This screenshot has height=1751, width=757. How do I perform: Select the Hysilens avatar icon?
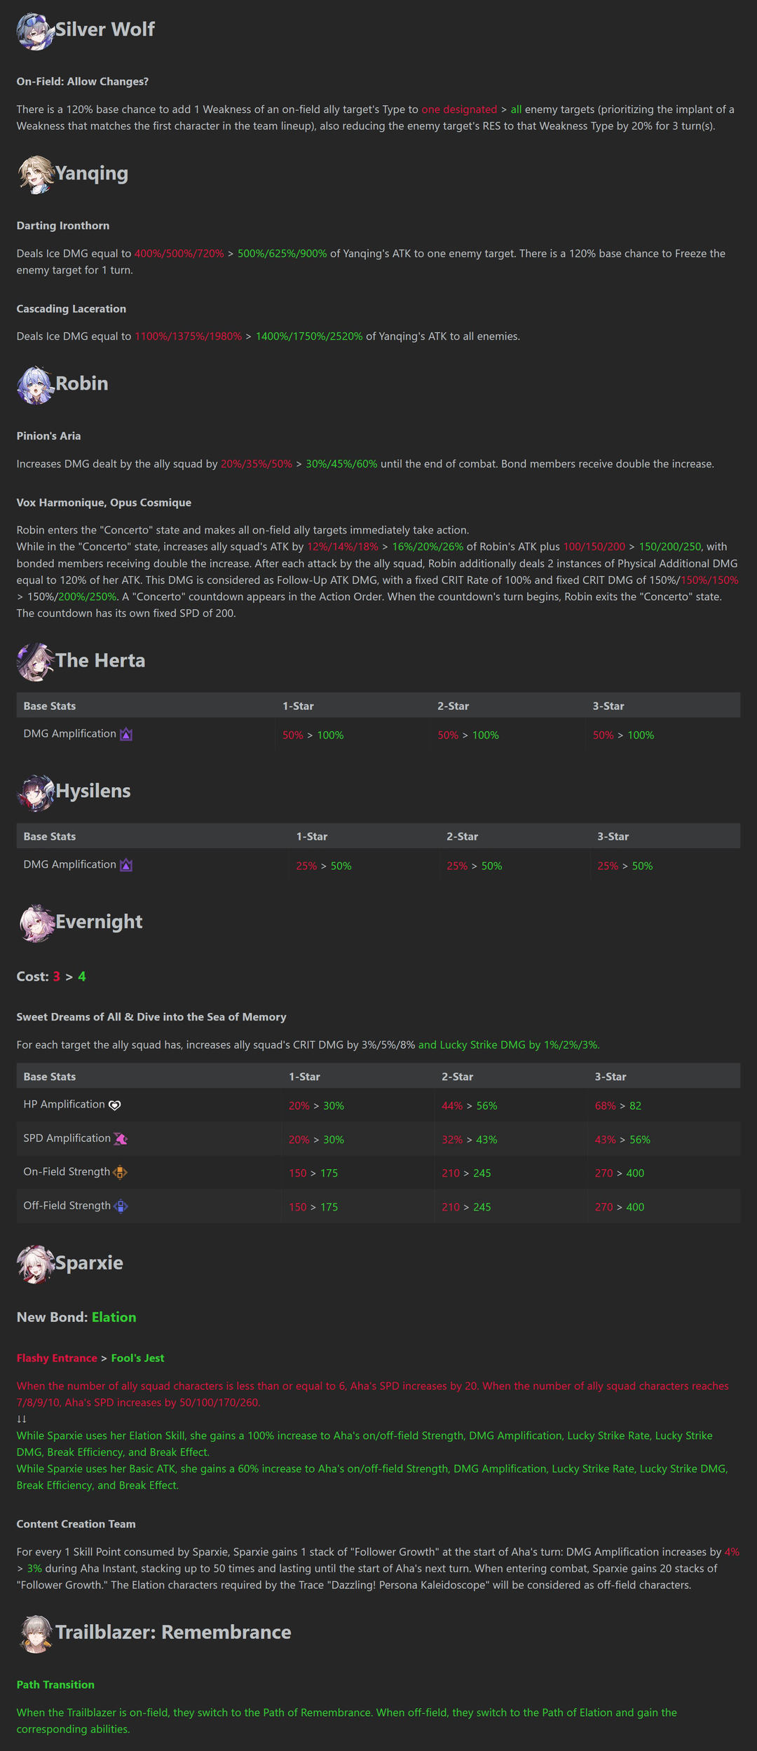36,793
